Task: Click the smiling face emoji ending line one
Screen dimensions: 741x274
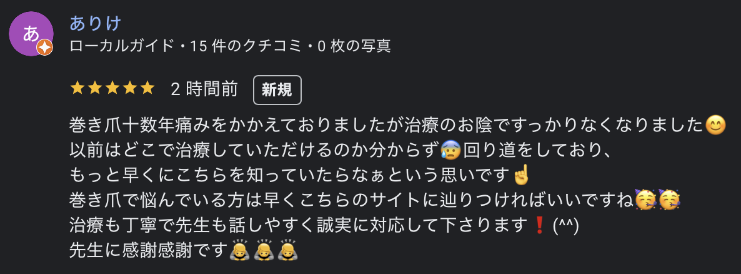Action: [x=715, y=125]
